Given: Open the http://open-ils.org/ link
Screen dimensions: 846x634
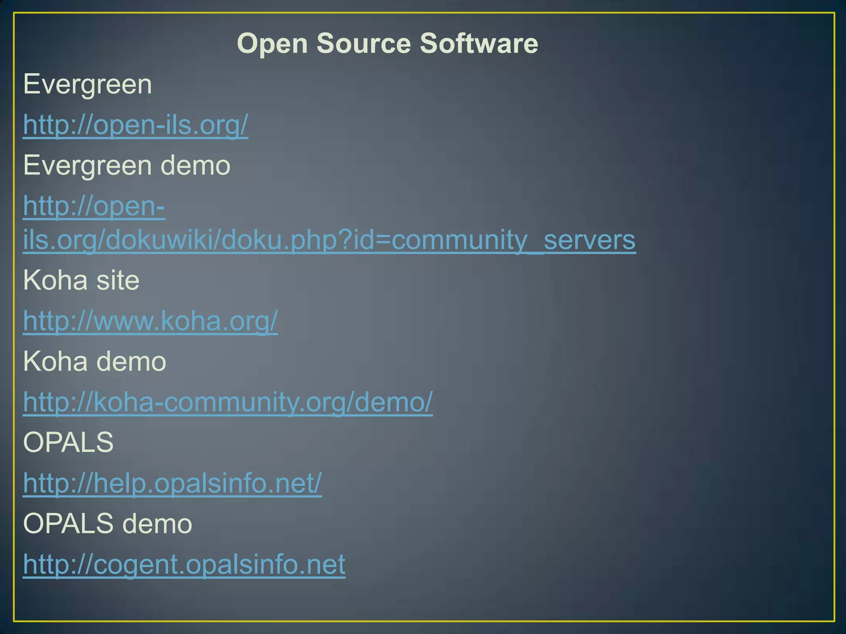Looking at the screenshot, I should pyautogui.click(x=135, y=125).
